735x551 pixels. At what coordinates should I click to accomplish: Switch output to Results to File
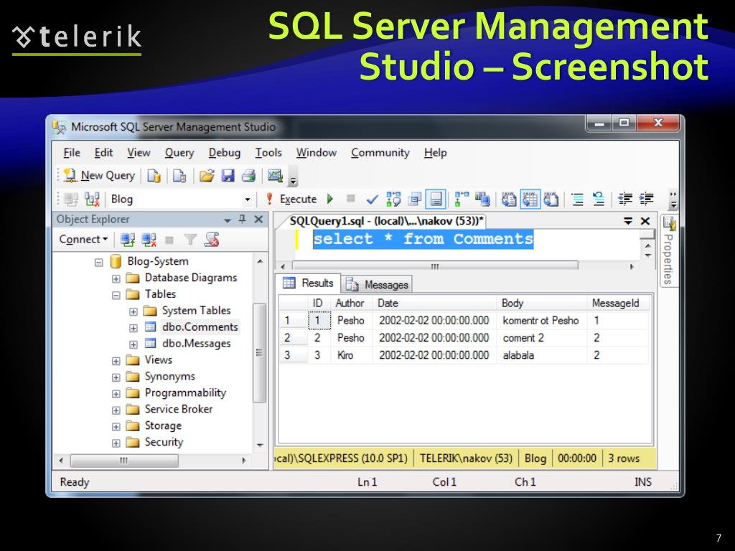click(x=551, y=199)
